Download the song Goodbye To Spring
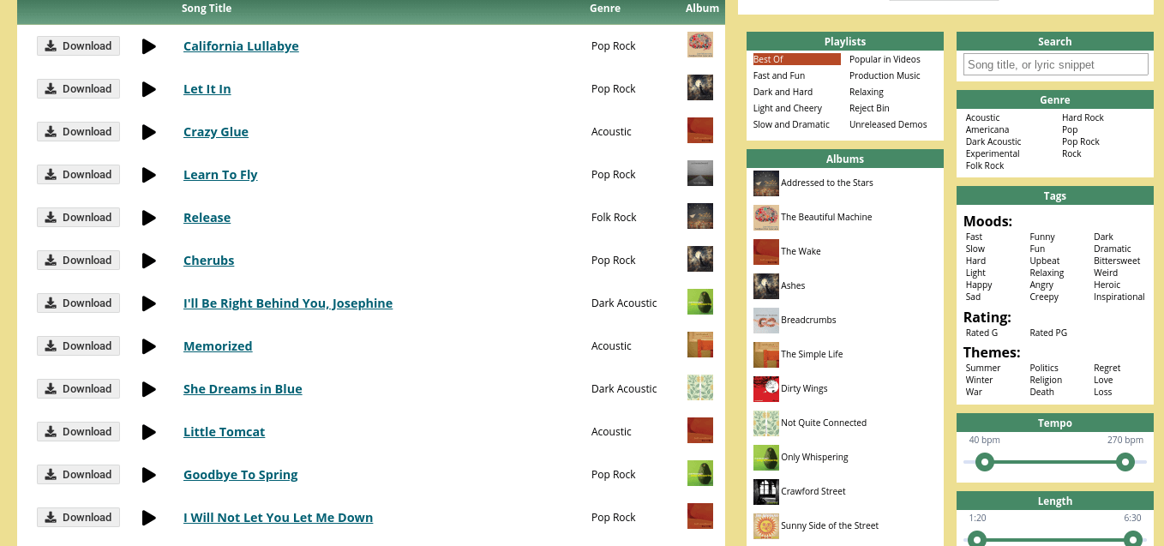 (78, 475)
